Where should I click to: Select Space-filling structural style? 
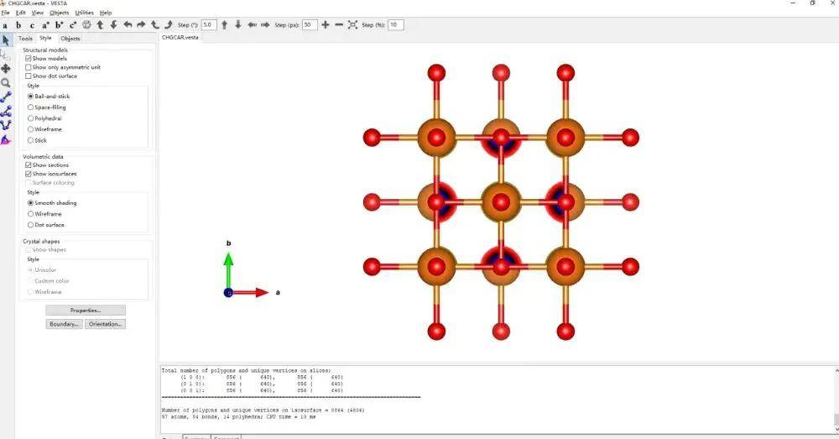click(31, 107)
